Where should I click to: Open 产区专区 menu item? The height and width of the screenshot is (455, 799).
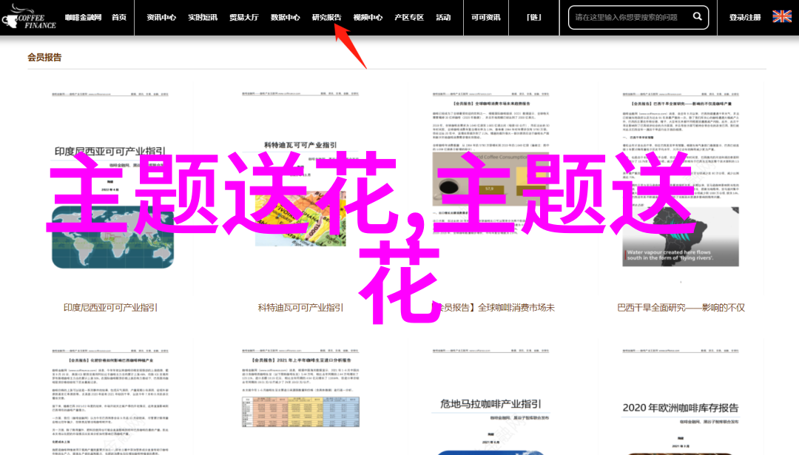tap(409, 17)
